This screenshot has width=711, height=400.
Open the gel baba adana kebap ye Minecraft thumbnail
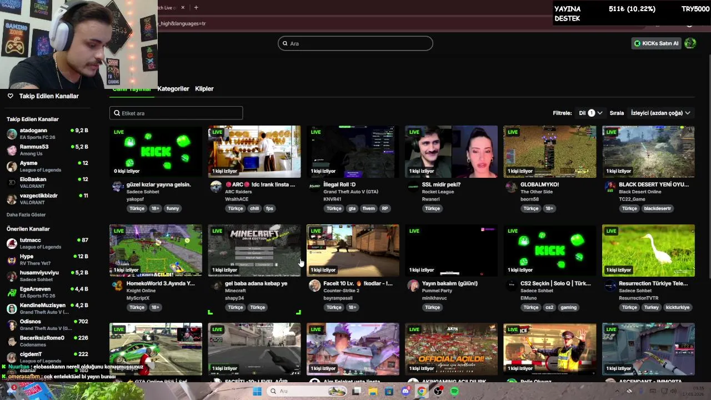[x=254, y=251]
